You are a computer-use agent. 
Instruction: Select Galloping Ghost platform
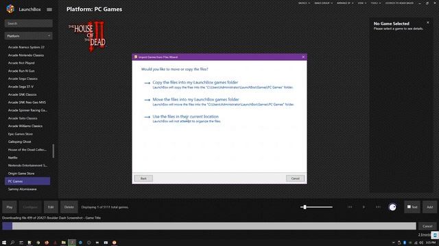click(20, 141)
